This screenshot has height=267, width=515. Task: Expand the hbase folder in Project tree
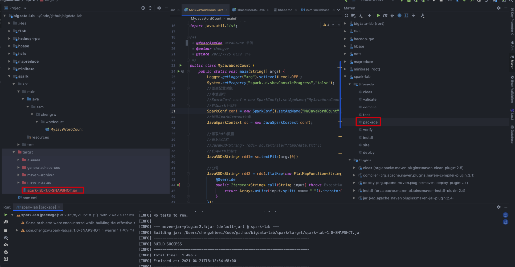(x=9, y=46)
